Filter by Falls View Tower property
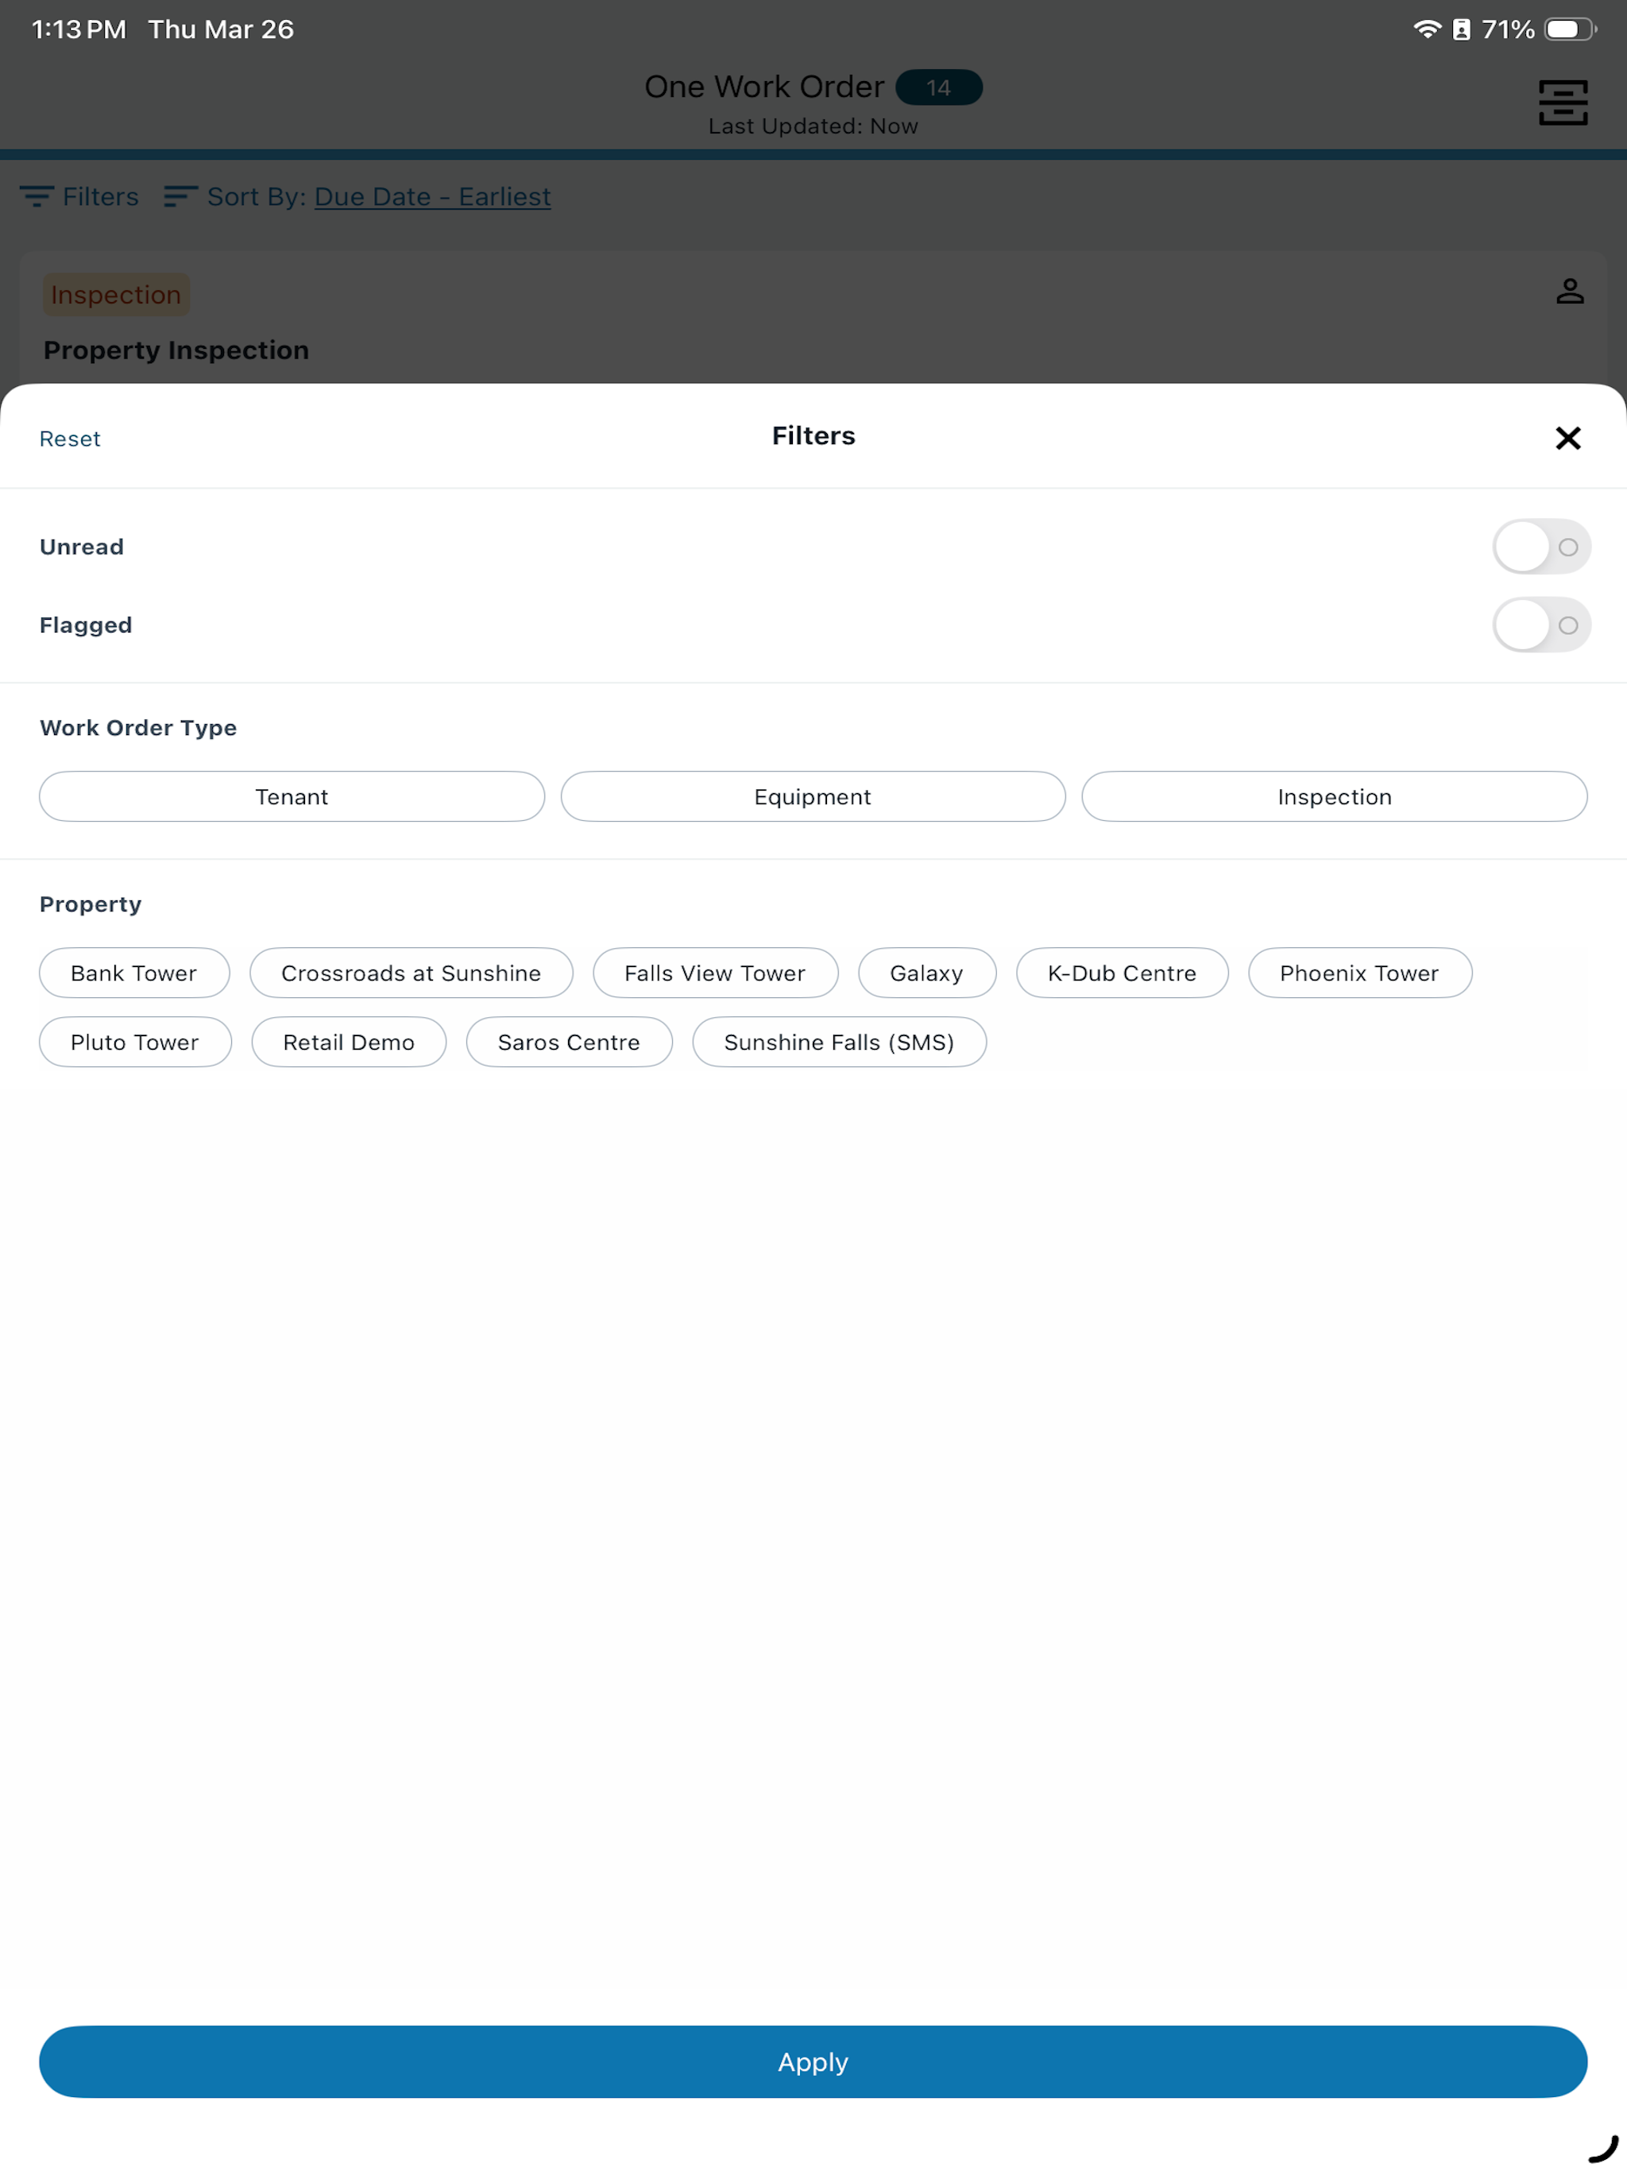This screenshot has width=1627, height=2171. pyautogui.click(x=715, y=973)
